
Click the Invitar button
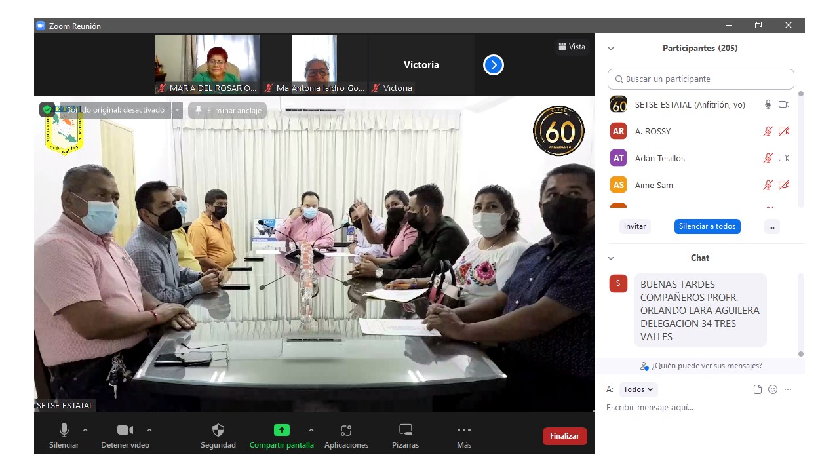634,226
